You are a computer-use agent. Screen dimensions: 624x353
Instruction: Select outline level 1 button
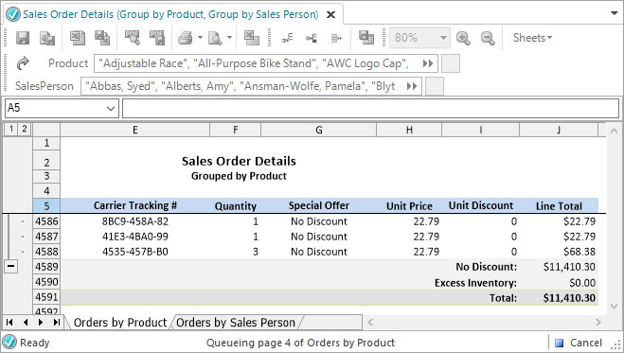point(11,129)
